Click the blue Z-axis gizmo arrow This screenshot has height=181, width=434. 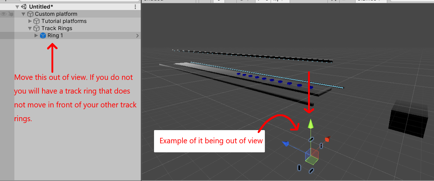coord(286,144)
